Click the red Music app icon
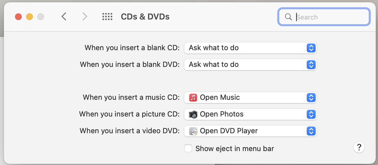The image size is (378, 165). [x=193, y=98]
